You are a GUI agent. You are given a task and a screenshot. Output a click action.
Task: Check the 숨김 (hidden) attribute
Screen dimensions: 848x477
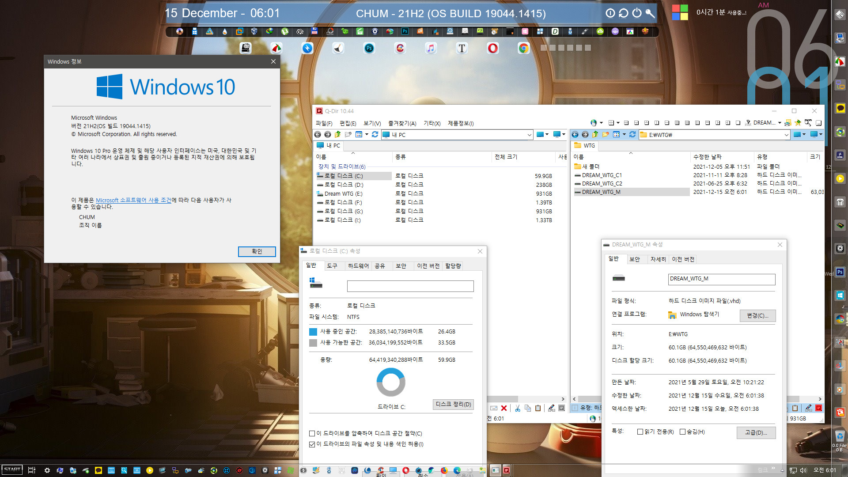tap(682, 432)
